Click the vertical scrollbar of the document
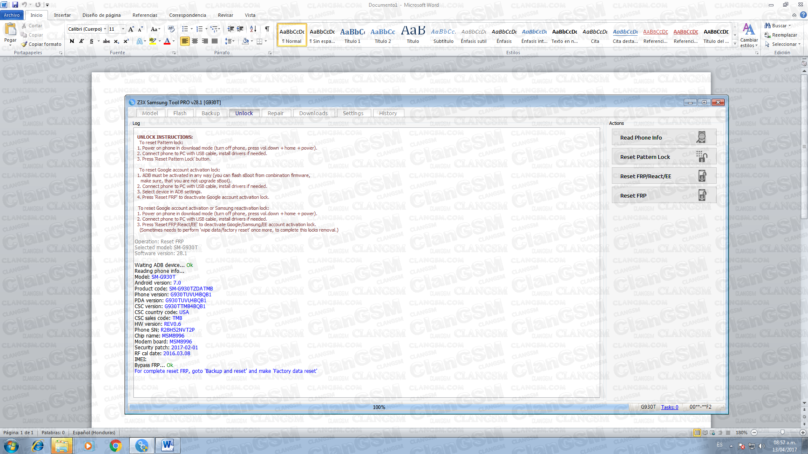Screen dimensions: 808x454 (804, 146)
